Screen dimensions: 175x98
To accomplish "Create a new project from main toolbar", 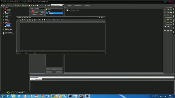I will (x=2, y=5).
